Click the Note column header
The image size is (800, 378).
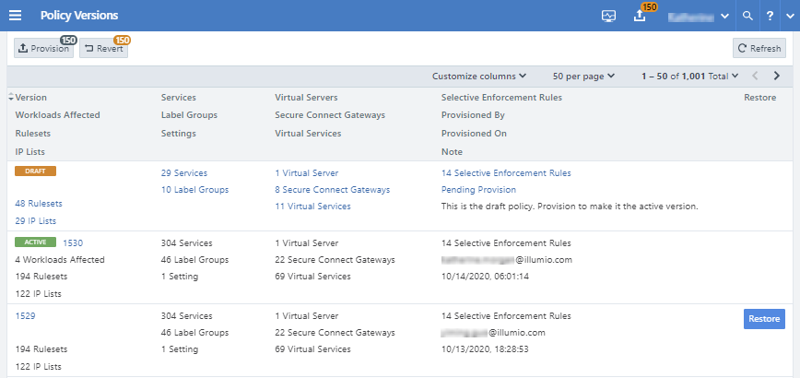(x=452, y=151)
